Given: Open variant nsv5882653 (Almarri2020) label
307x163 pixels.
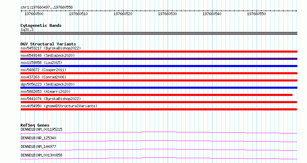Looking at the screenshot, I should click(x=46, y=91).
